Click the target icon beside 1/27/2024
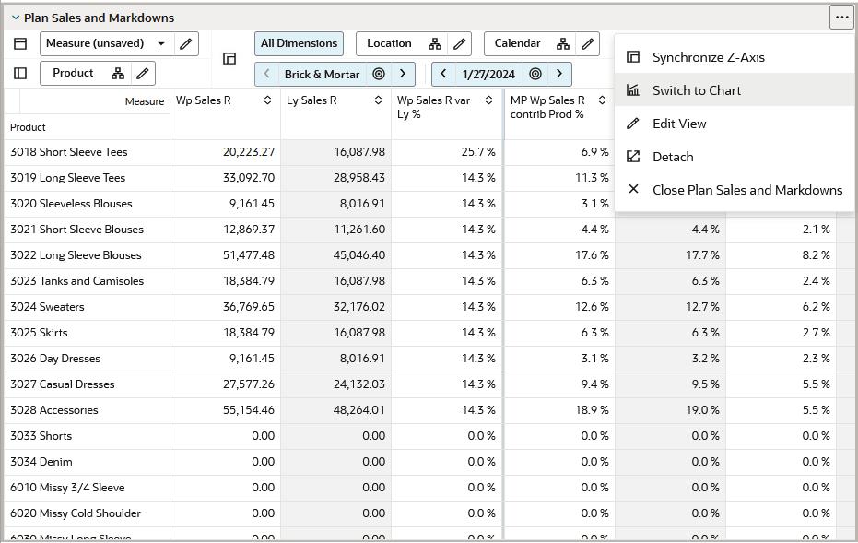 click(x=535, y=74)
